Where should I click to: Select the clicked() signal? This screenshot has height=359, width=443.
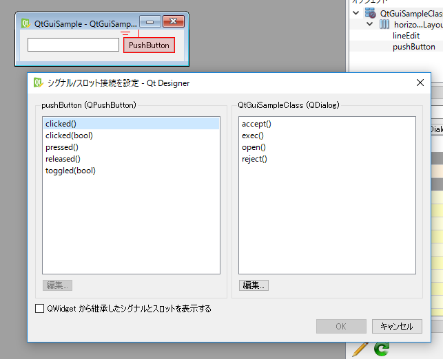pyautogui.click(x=131, y=124)
